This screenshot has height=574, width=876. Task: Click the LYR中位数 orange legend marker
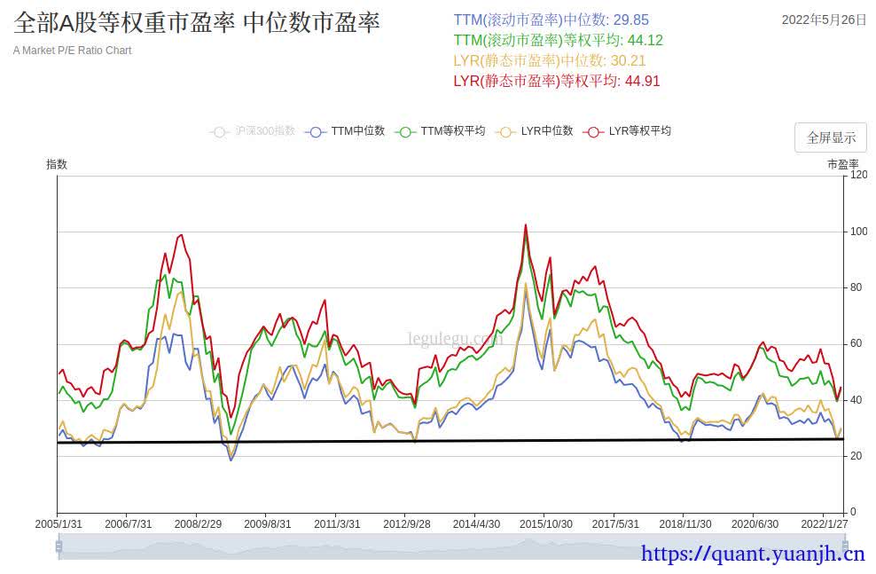[506, 131]
